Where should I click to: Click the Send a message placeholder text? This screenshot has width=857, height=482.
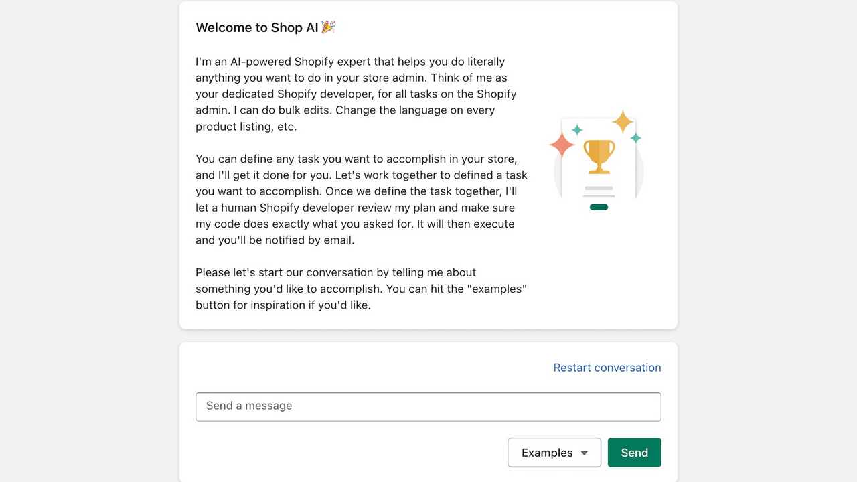tap(248, 406)
